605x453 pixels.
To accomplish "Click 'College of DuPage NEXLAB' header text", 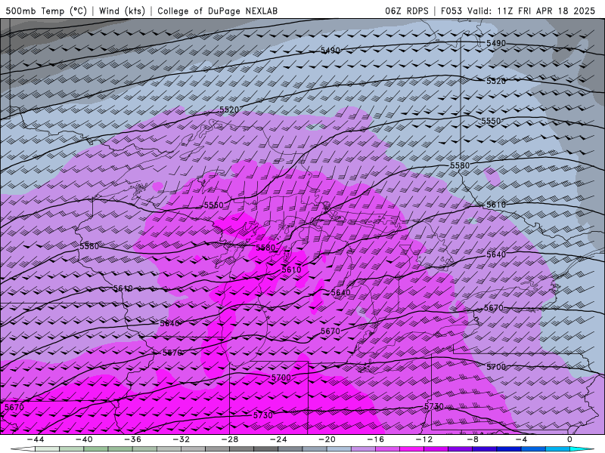I will click(217, 11).
